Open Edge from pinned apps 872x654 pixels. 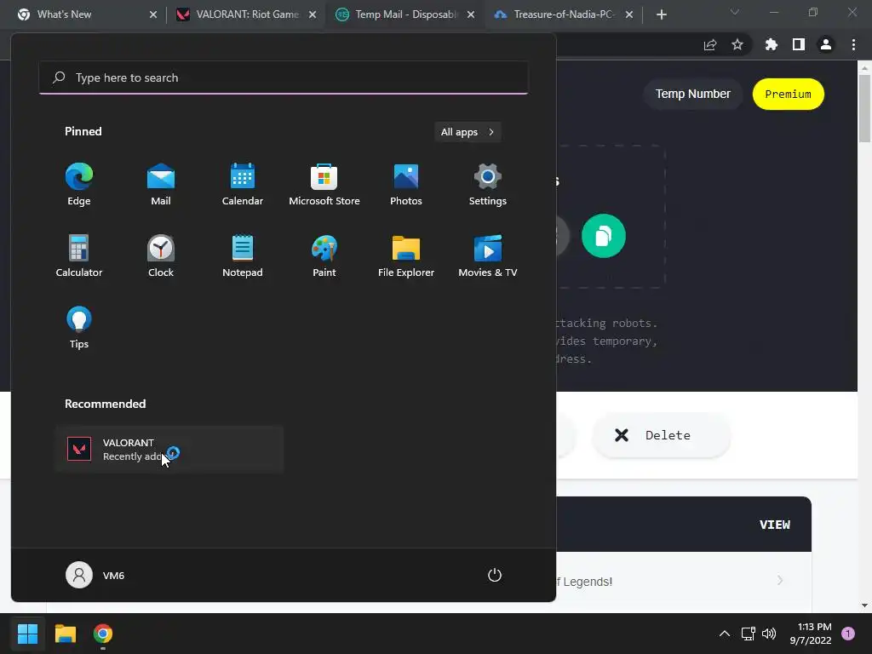[79, 185]
